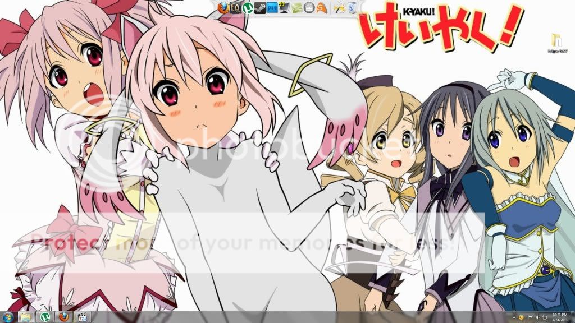The image size is (575, 323).
Task: Open Firefox from the top dock
Action: 223,8
